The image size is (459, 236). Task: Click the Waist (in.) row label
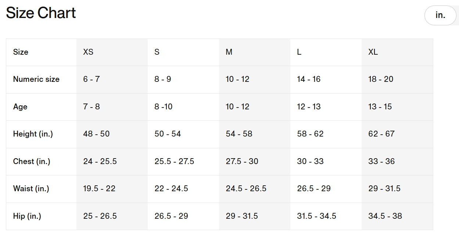(31, 189)
